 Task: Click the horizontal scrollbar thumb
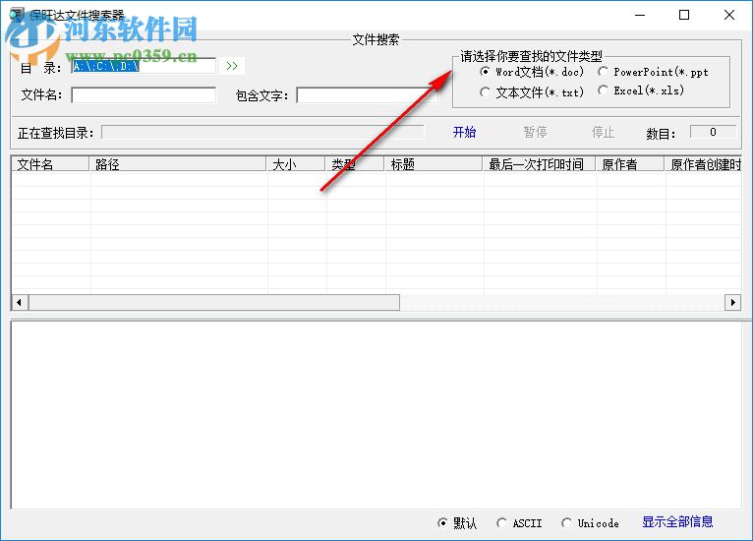click(214, 302)
